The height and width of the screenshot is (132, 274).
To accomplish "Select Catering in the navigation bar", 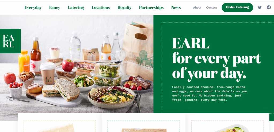I will click(x=76, y=7).
